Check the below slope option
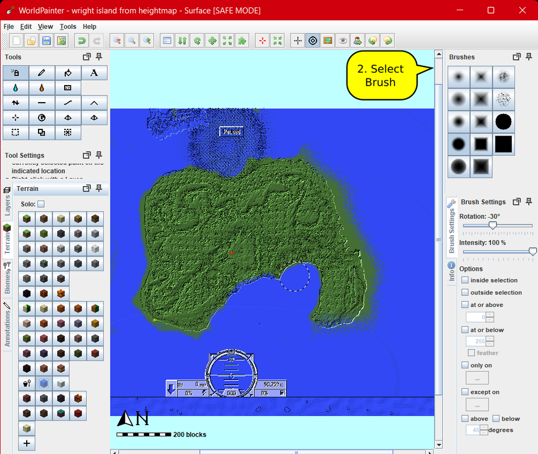 tap(496, 419)
